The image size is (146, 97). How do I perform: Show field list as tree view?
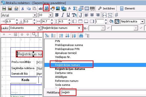point(47,36)
